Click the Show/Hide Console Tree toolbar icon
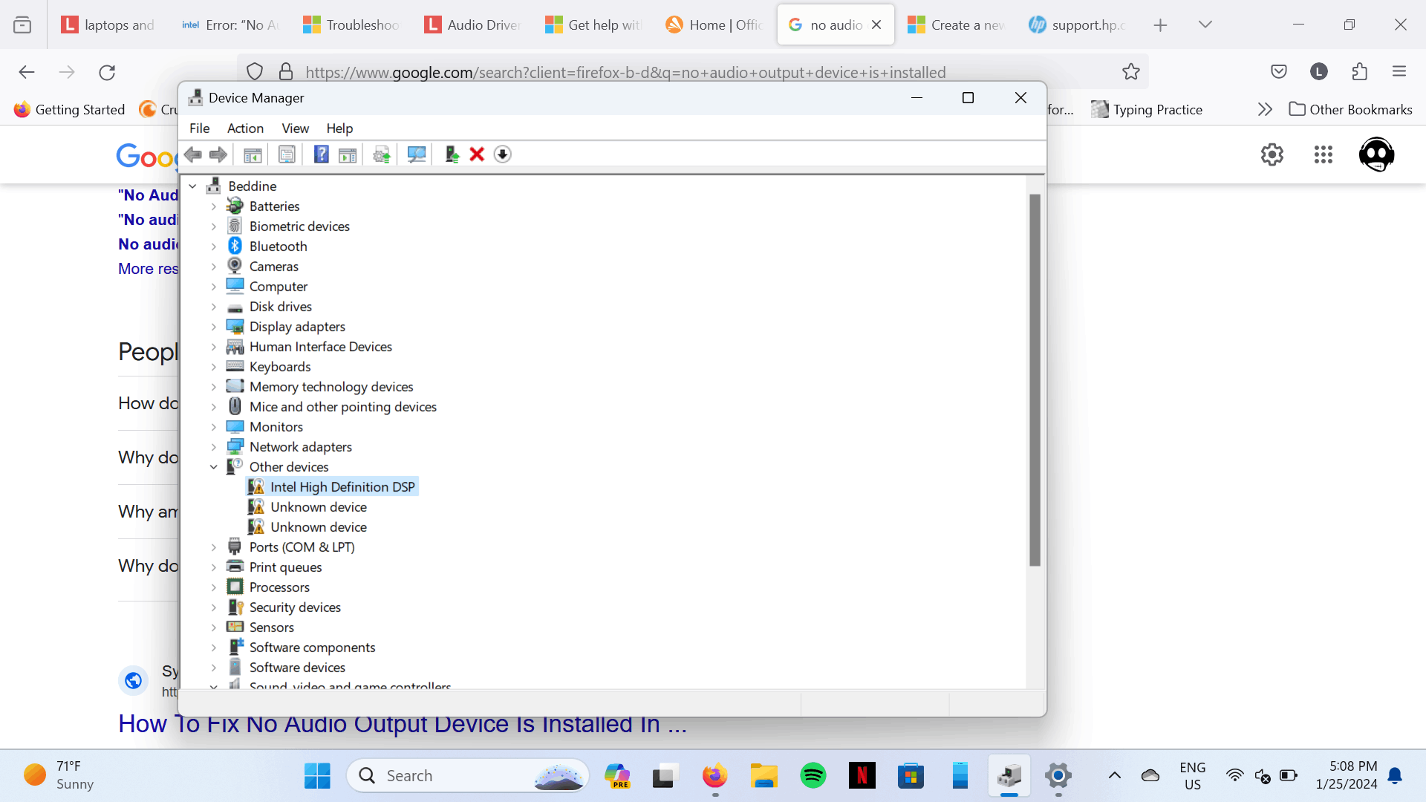This screenshot has height=802, width=1426. [x=252, y=154]
